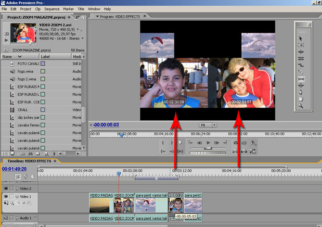322x227 pixels.
Task: Expand the Video 2 track
Action: click(17, 189)
